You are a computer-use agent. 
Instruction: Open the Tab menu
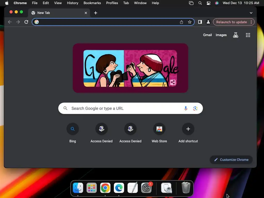[126, 3]
